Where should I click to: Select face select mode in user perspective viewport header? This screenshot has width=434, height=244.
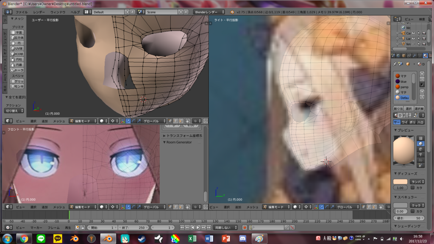181,121
